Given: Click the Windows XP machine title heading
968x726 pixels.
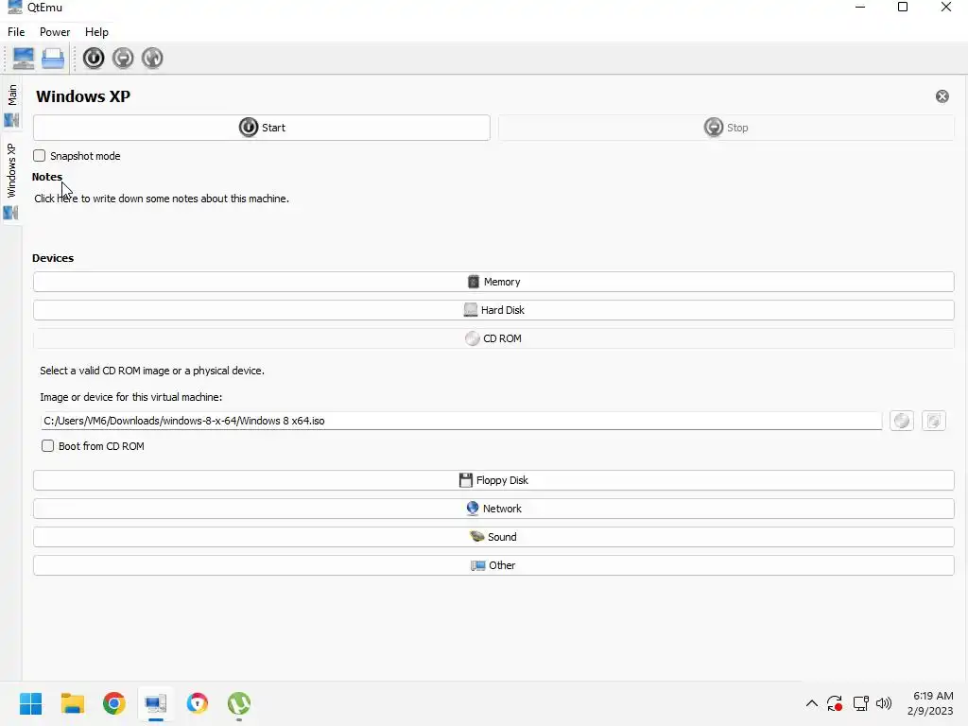Looking at the screenshot, I should click(x=83, y=97).
